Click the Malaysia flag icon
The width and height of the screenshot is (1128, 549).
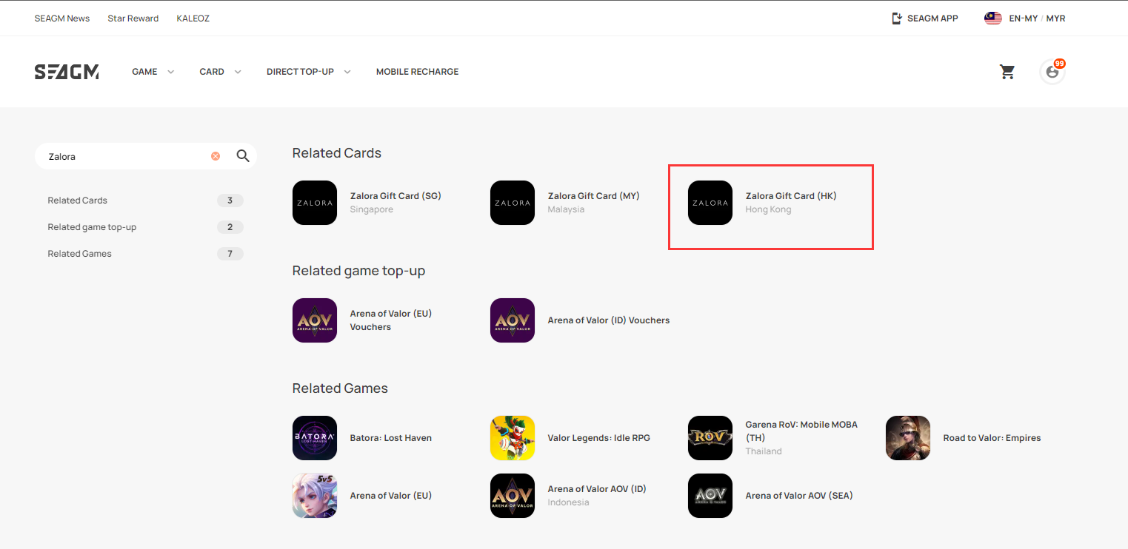(993, 18)
